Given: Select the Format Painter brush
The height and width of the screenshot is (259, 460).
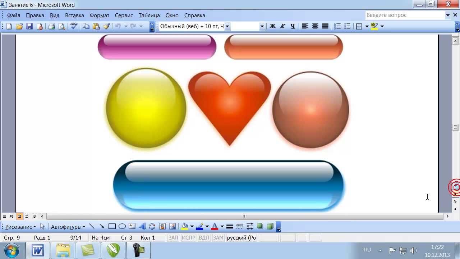Looking at the screenshot, I should (106, 26).
